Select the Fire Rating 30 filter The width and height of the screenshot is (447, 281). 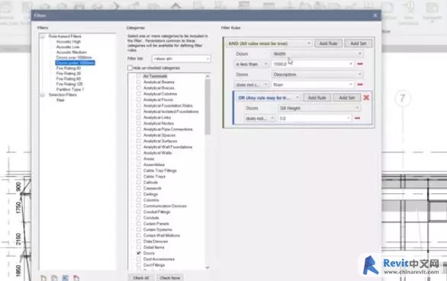69,73
